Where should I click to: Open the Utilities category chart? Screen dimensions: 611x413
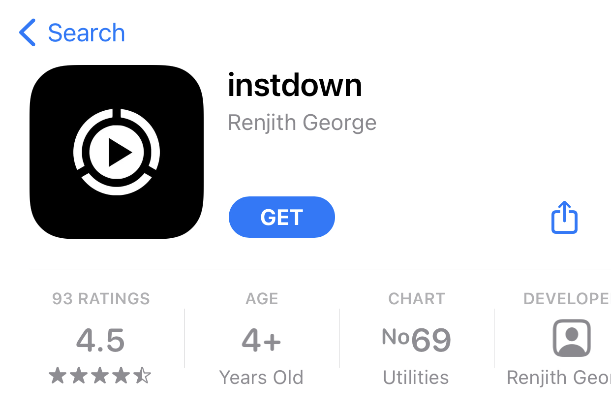416,378
